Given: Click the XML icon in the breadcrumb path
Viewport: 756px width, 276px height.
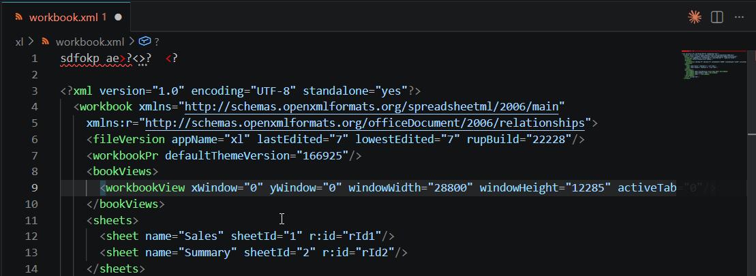Looking at the screenshot, I should 46,42.
